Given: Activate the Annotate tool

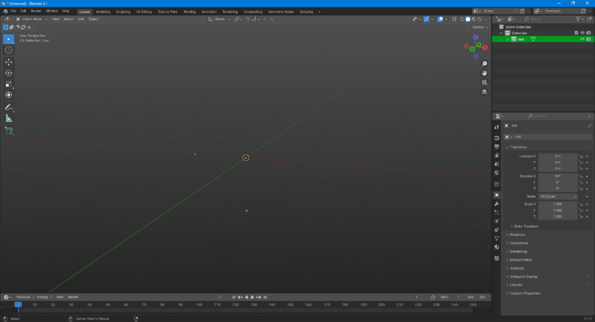Looking at the screenshot, I should [8, 108].
